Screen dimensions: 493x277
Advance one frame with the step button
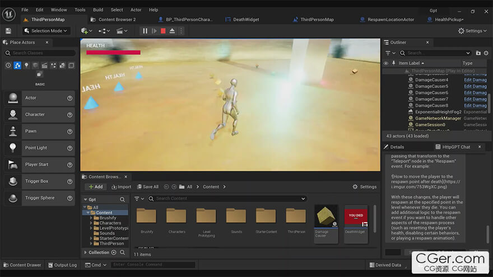coord(154,31)
